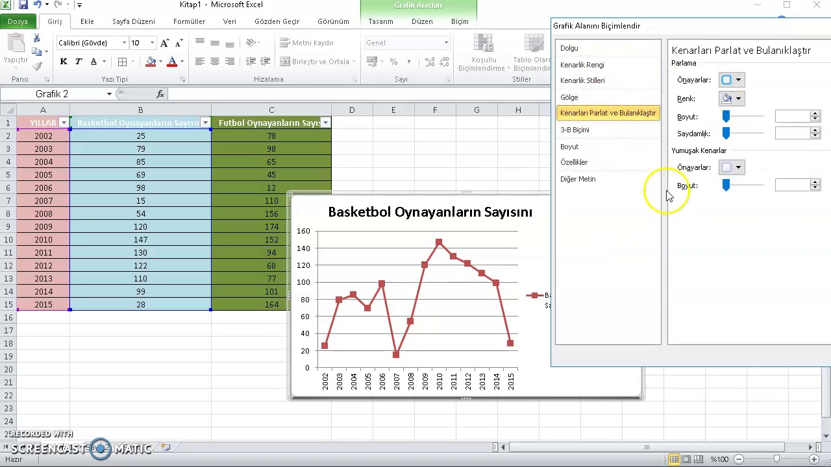Open the Renk glow color dropdown
Screen dimensions: 831x467
click(x=731, y=99)
